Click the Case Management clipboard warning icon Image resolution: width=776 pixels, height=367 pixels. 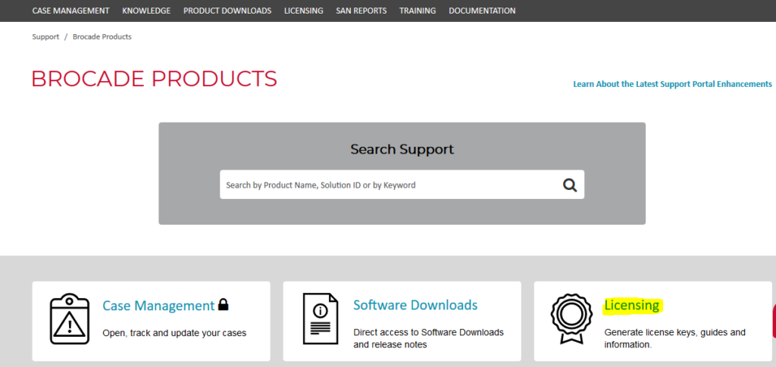tap(70, 319)
